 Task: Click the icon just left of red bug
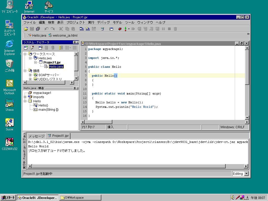[111, 29]
